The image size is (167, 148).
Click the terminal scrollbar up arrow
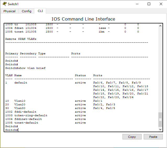pos(160,26)
